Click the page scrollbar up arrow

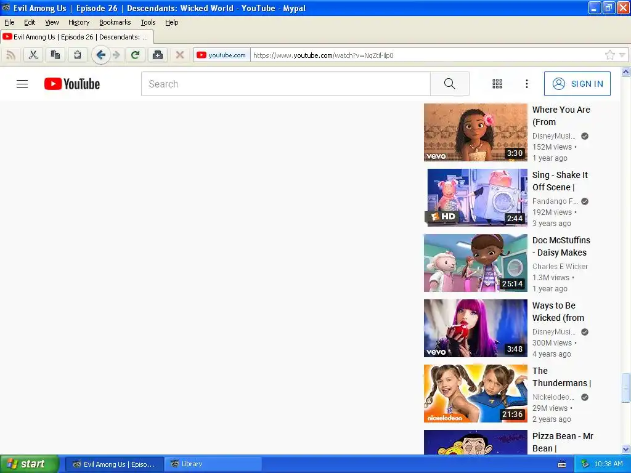click(625, 72)
